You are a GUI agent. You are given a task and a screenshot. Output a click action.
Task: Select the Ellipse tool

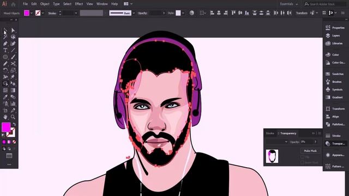point(5,57)
